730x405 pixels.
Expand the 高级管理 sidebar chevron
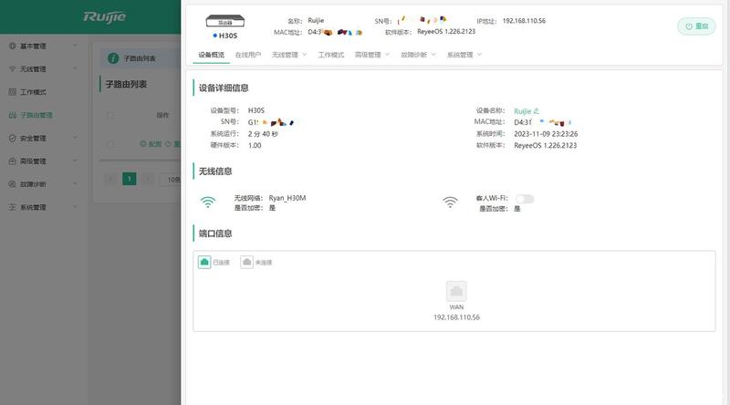tap(75, 161)
